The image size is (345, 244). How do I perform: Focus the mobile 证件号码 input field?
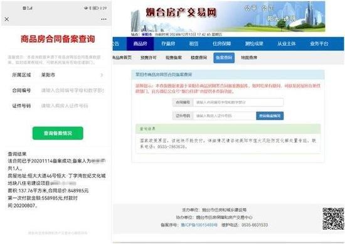[x=73, y=106]
